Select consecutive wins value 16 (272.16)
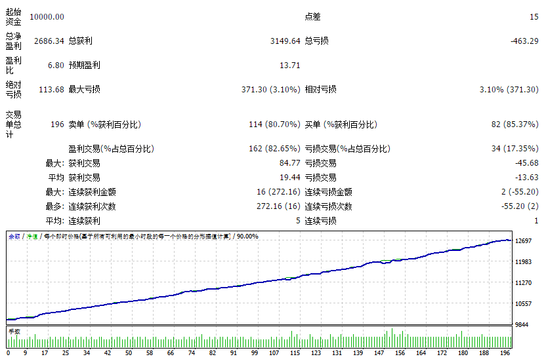 [278, 191]
